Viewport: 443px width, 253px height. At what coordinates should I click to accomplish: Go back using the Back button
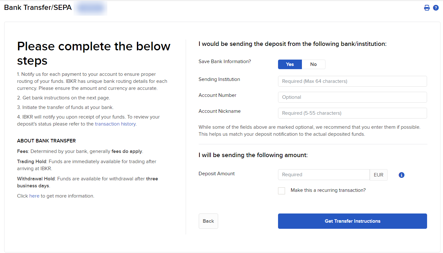point(208,221)
